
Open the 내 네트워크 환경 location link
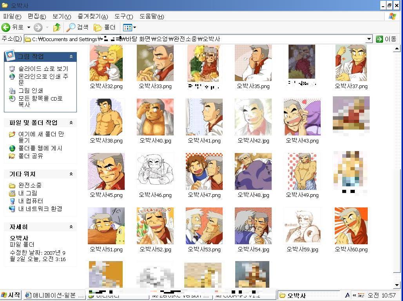tap(40, 209)
